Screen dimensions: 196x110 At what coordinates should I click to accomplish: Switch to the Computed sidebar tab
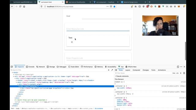click(136, 70)
